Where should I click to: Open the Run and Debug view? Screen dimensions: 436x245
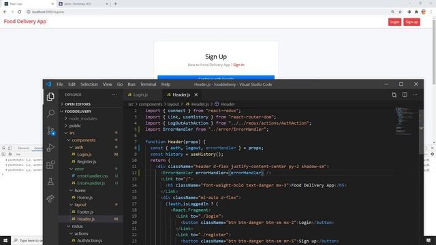50,148
